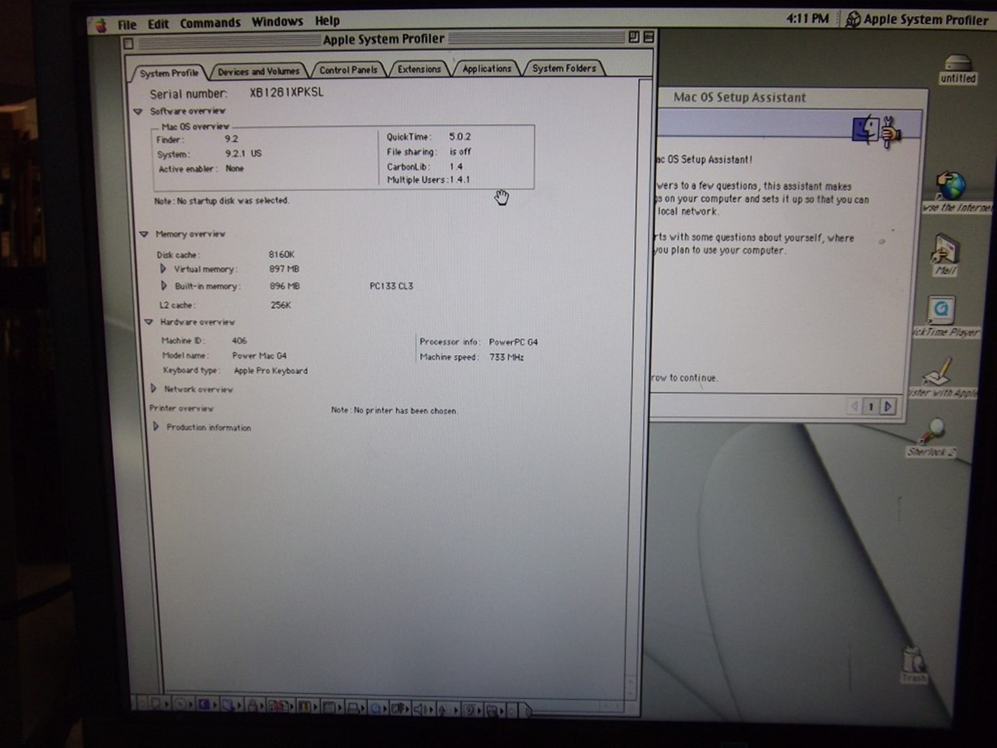This screenshot has height=748, width=997.
Task: Open the Apple System Profiler application menu
Action: point(917,19)
